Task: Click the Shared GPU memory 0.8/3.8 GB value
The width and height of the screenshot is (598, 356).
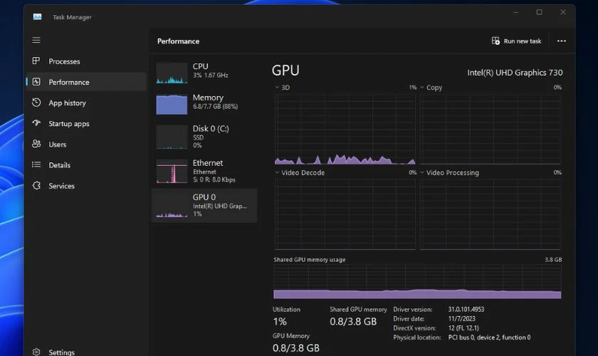Action: (x=353, y=322)
